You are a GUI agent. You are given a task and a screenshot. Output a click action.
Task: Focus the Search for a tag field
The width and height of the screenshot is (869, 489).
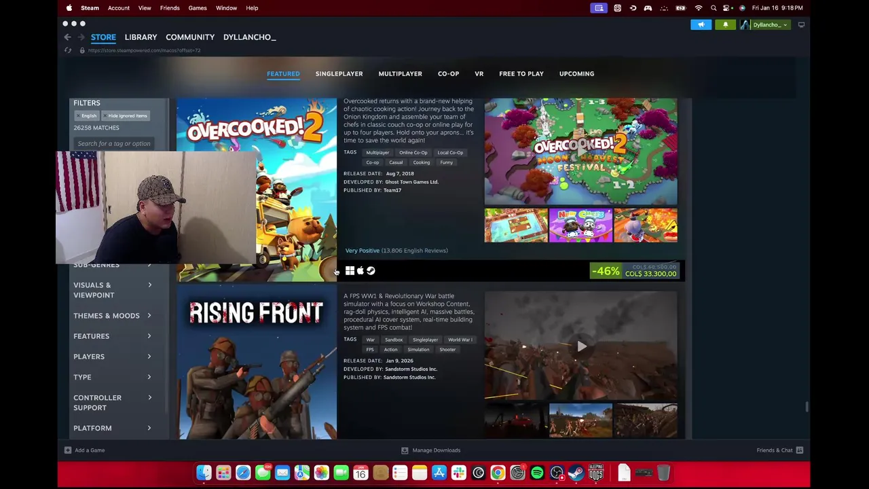113,143
